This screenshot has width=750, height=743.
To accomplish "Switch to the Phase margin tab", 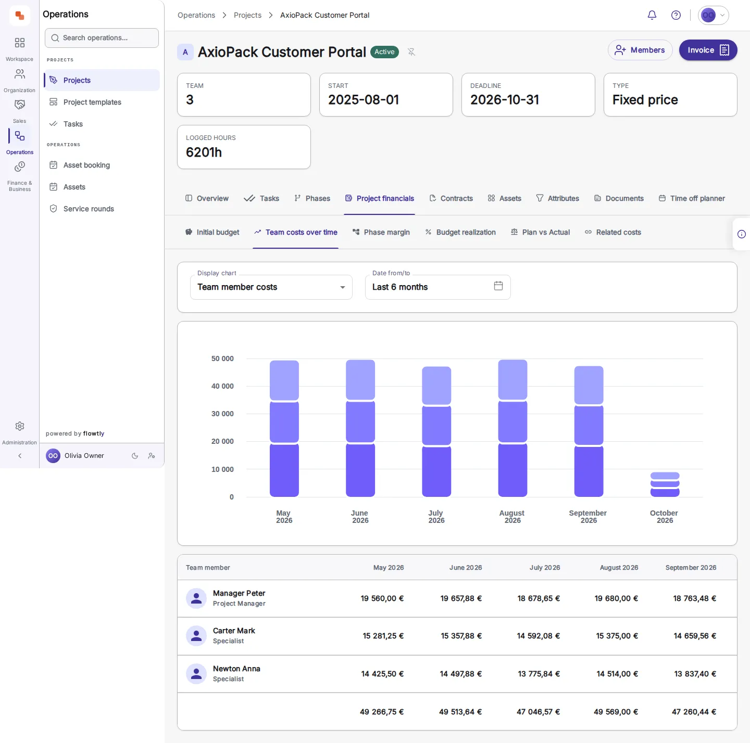I will click(381, 232).
